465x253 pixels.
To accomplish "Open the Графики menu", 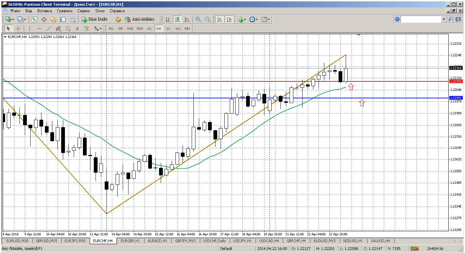I will (x=65, y=11).
